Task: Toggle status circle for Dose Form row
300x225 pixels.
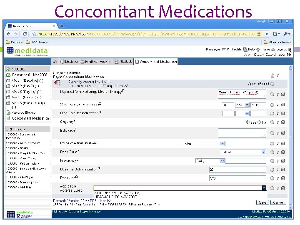Action: (272, 152)
